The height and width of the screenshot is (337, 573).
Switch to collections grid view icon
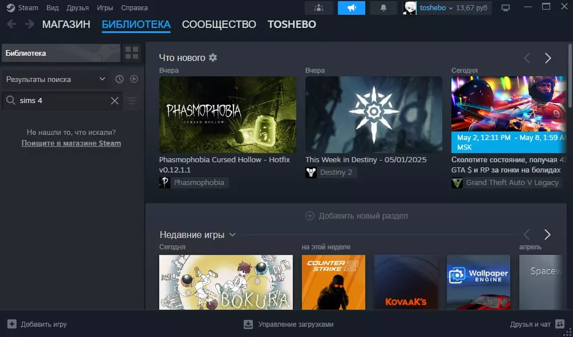tap(132, 53)
